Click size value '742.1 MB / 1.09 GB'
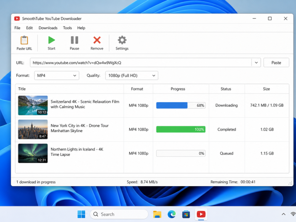Viewport: 296px width, 222px height. 267,105
